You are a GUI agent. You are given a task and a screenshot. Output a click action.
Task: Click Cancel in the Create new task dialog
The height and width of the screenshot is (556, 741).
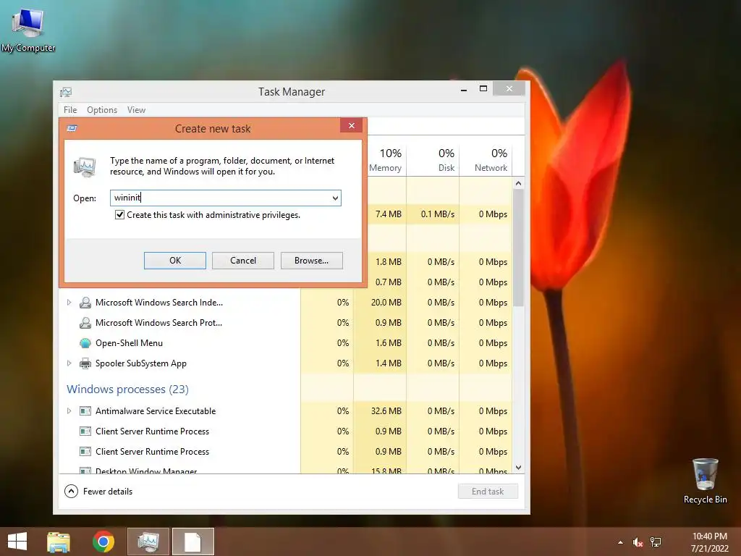tap(243, 261)
